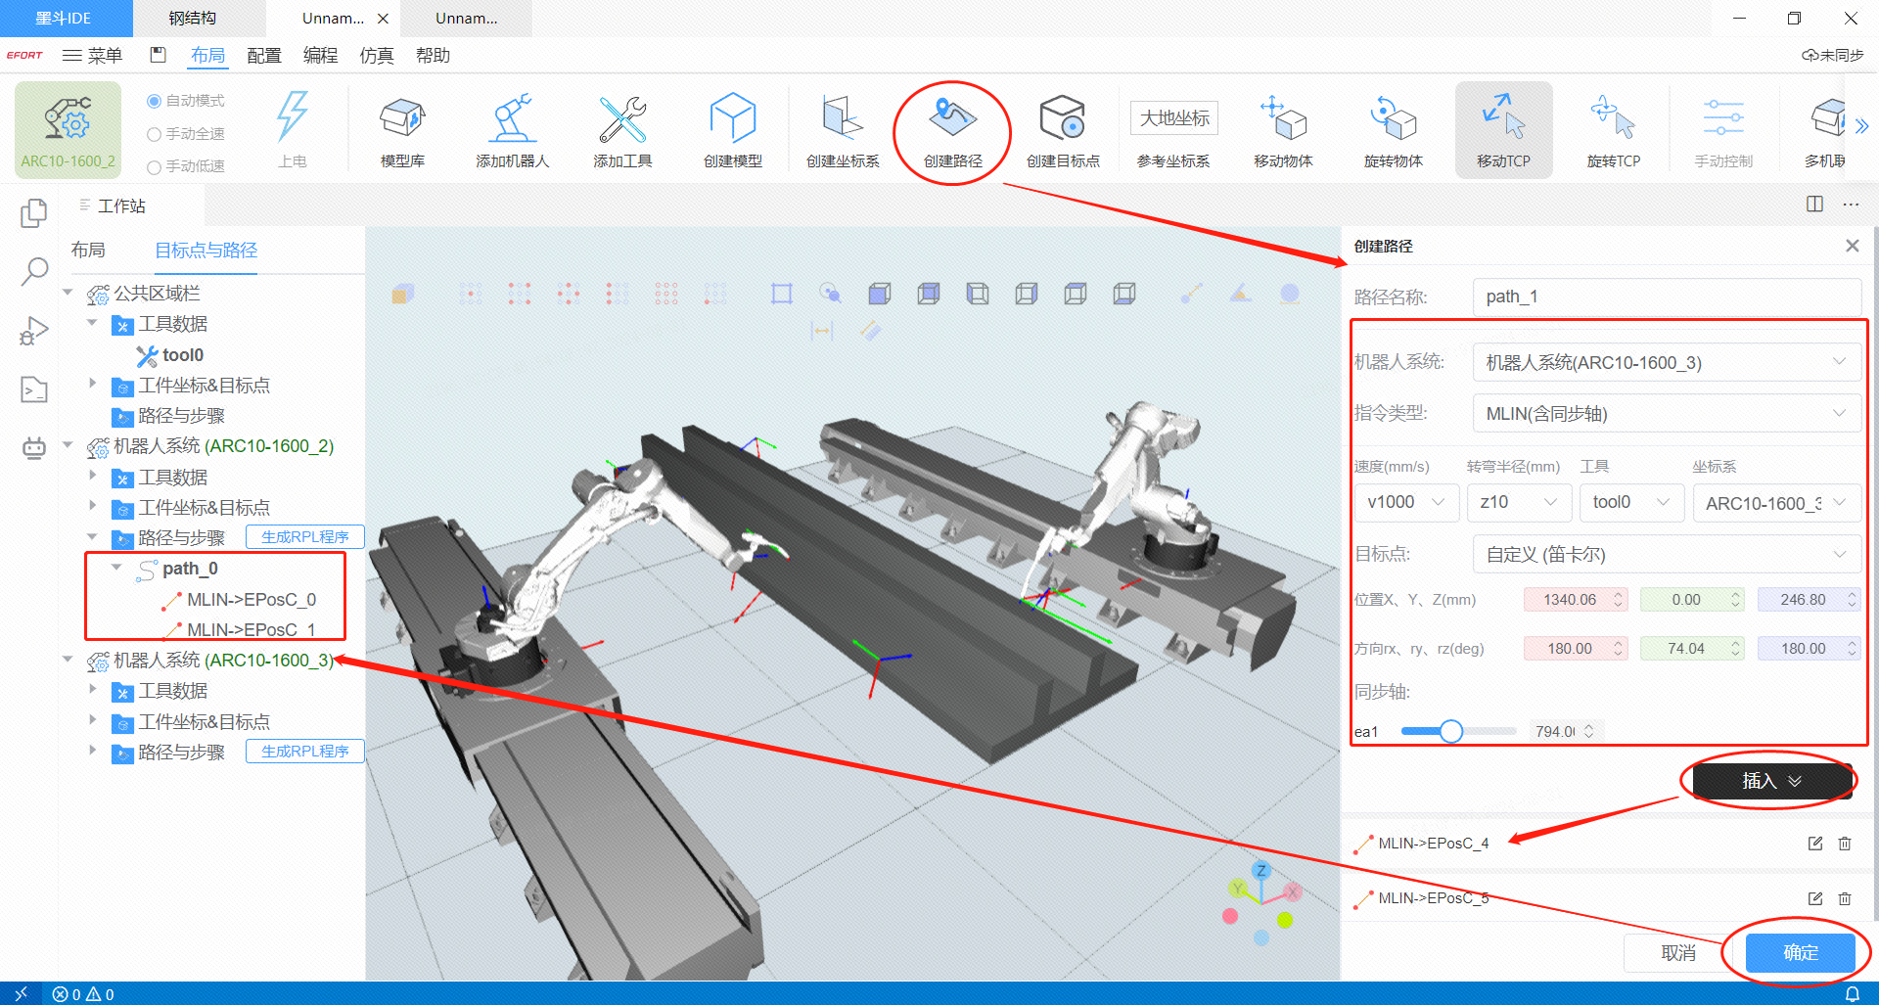The width and height of the screenshot is (1879, 1005).
Task: Expand the speed v1000 dropdown
Action: 1406,503
